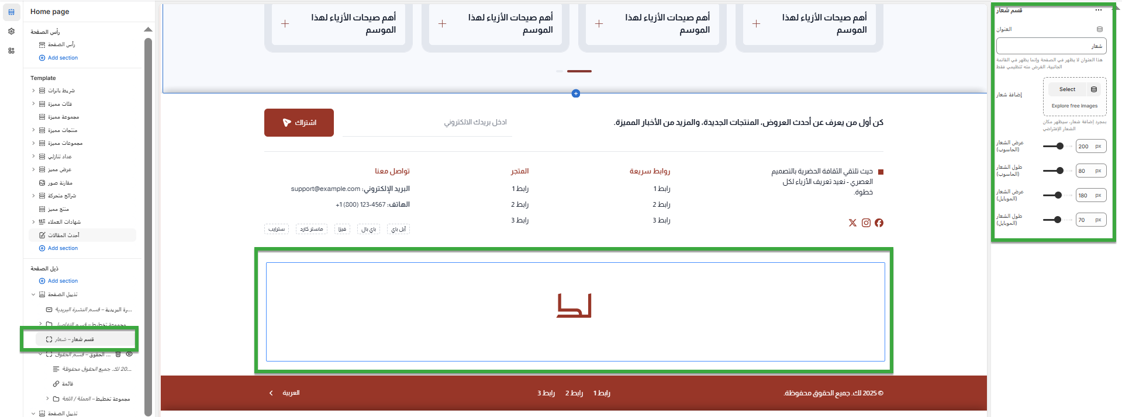
Task: Open theme settings gear icon
Action: pyautogui.click(x=11, y=32)
